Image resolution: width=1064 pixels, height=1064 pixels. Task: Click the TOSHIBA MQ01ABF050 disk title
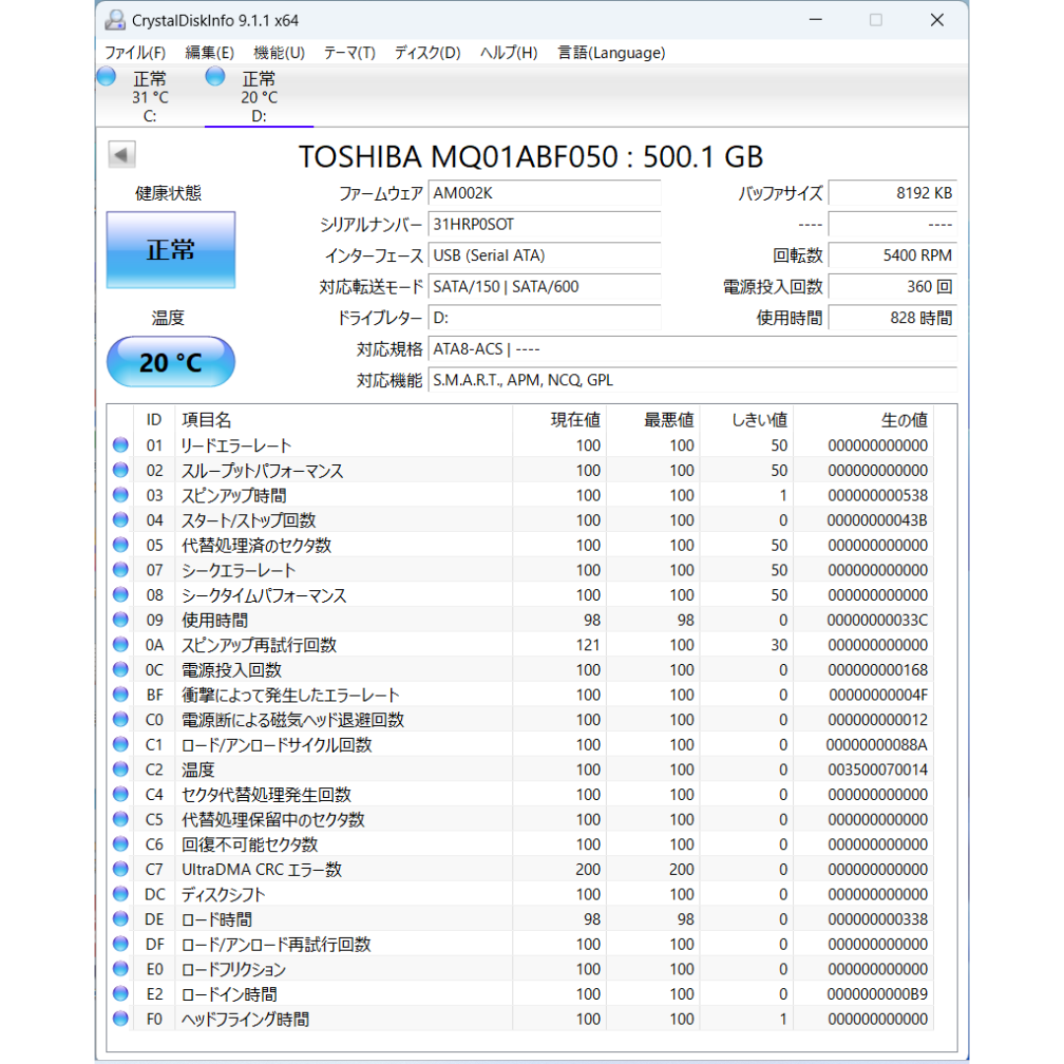[531, 157]
